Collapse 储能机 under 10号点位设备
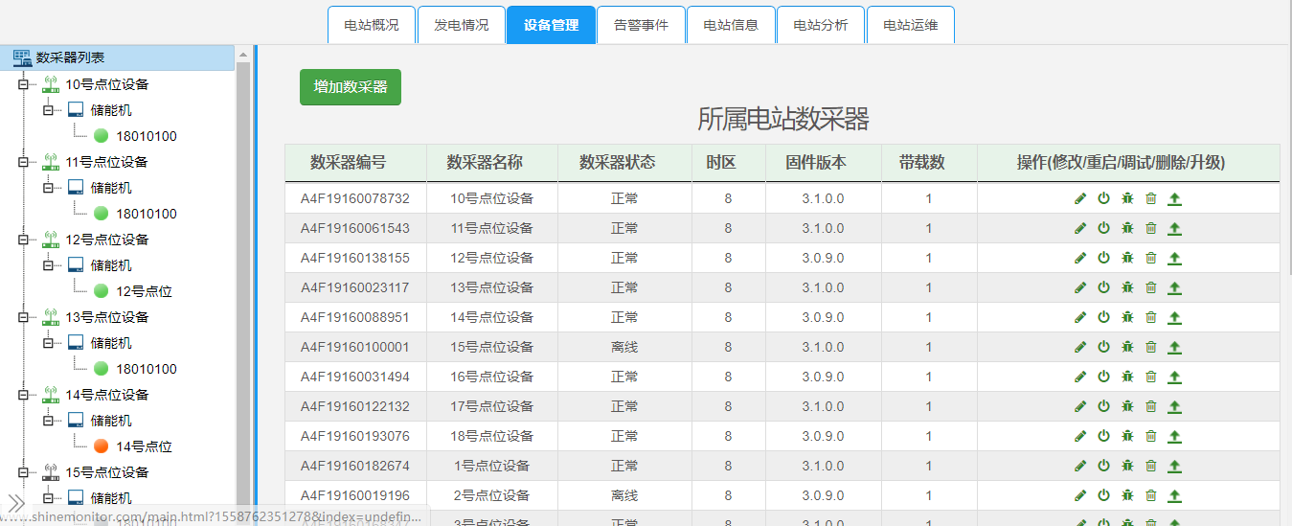The image size is (1292, 526). pyautogui.click(x=47, y=110)
